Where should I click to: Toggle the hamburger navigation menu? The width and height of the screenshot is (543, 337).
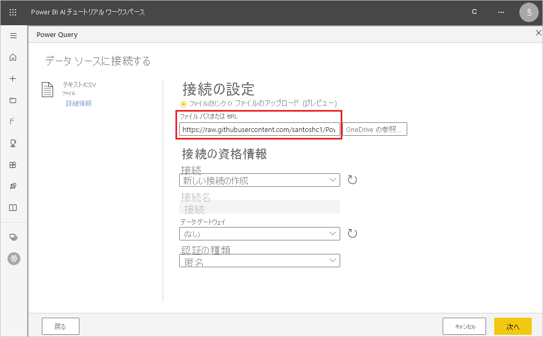coord(13,35)
